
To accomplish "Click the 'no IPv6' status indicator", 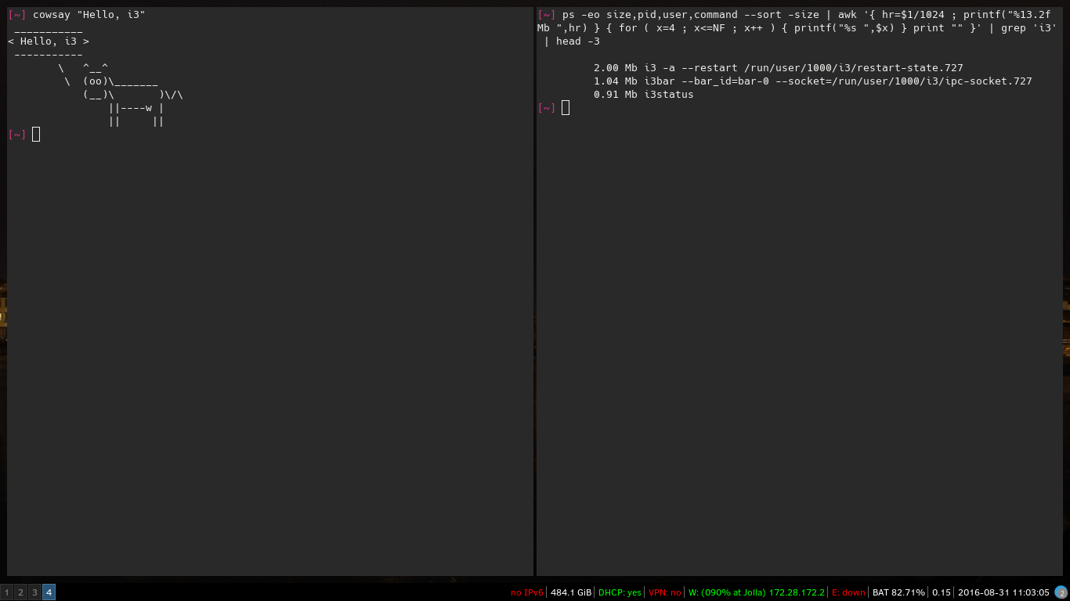I will (x=526, y=592).
